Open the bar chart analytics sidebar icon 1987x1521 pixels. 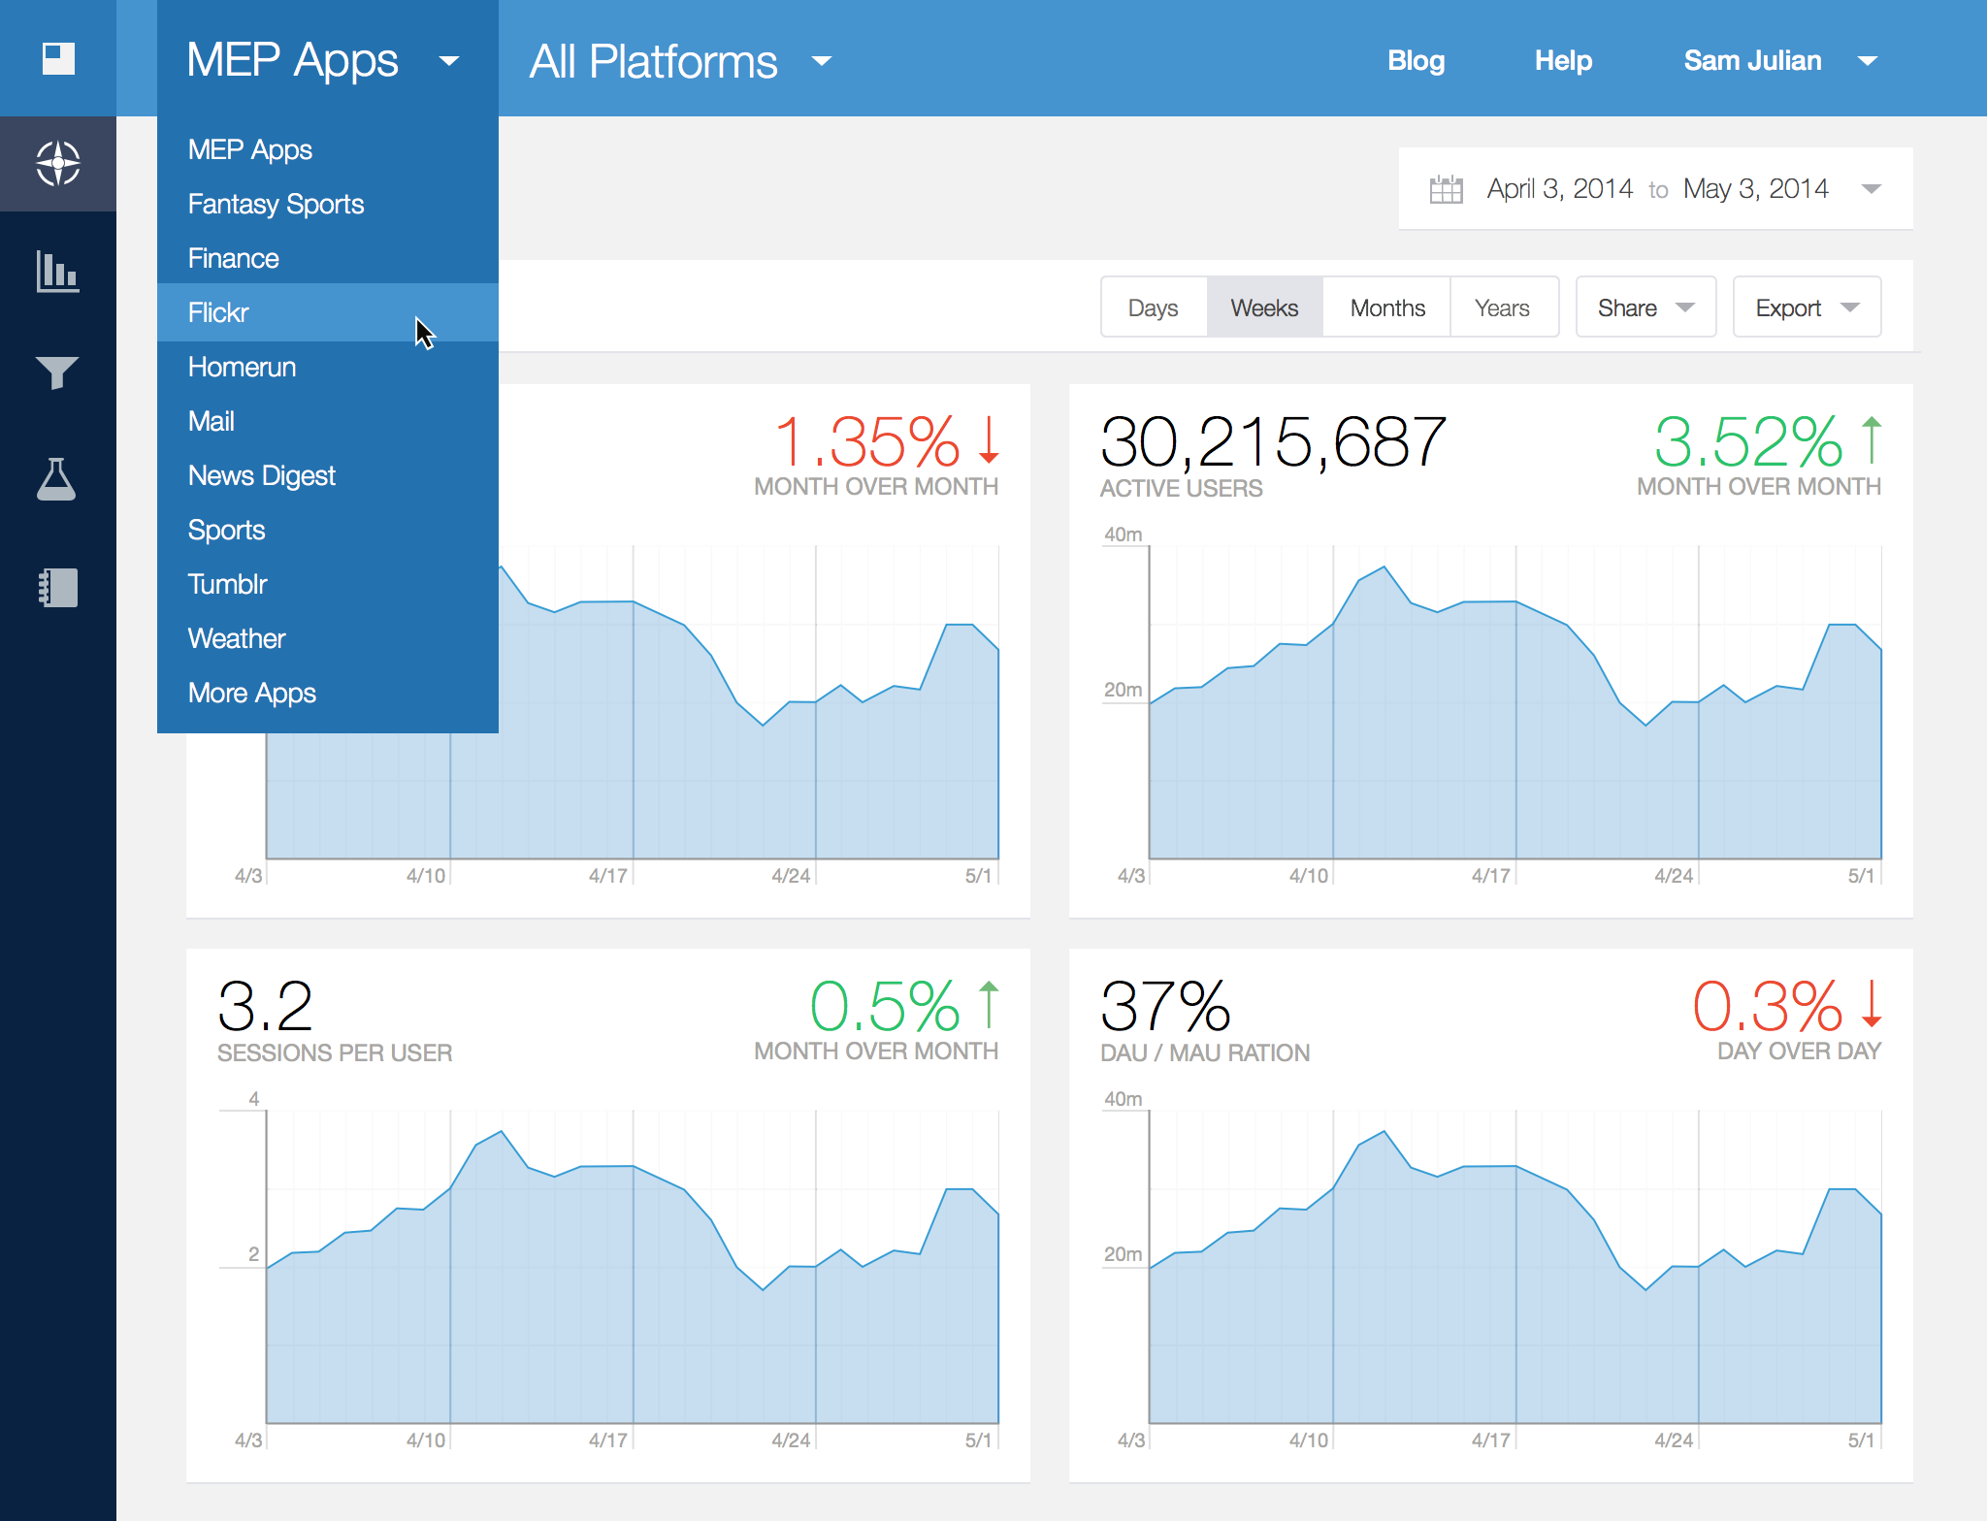coord(58,271)
